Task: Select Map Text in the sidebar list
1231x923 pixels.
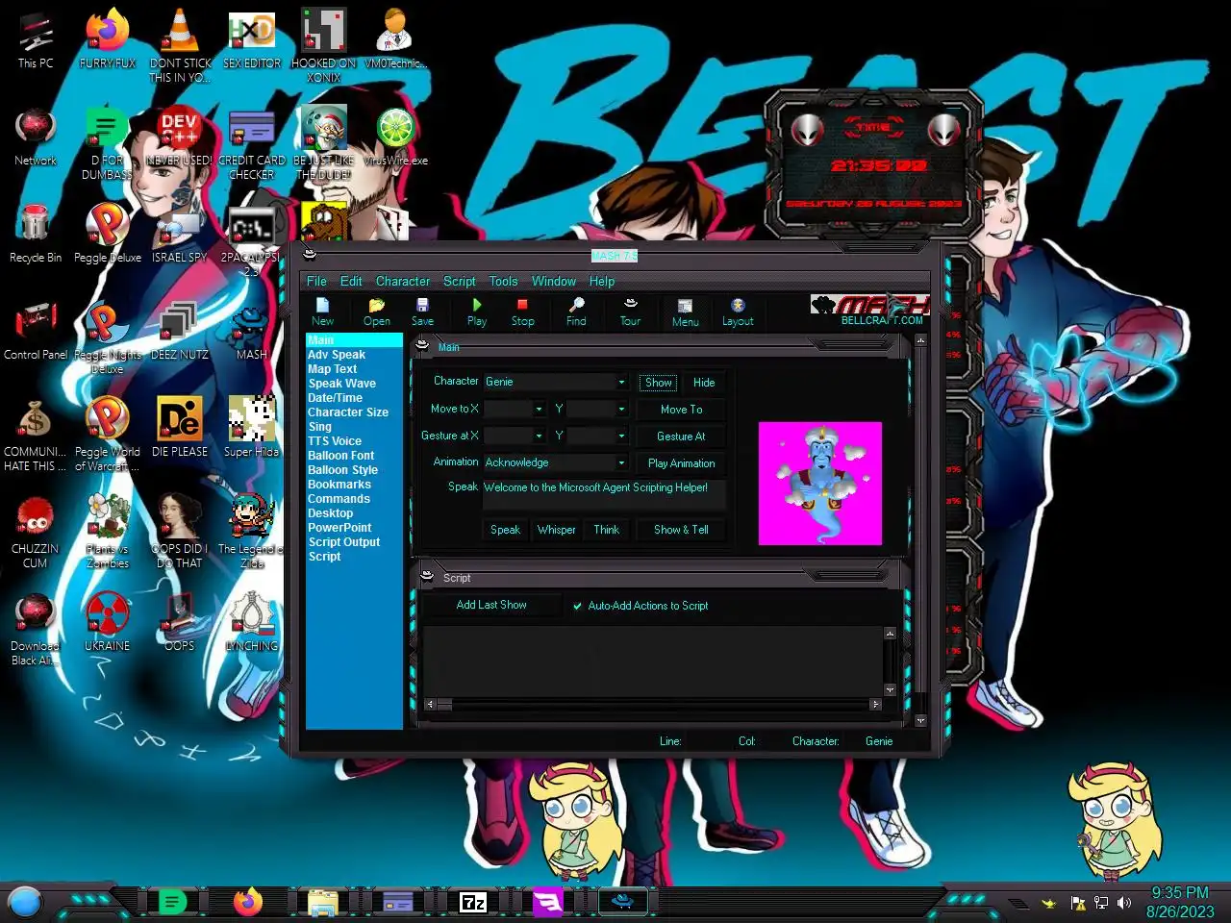Action: coord(332,369)
